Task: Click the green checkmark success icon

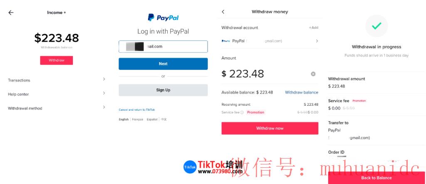Action: pyautogui.click(x=376, y=26)
